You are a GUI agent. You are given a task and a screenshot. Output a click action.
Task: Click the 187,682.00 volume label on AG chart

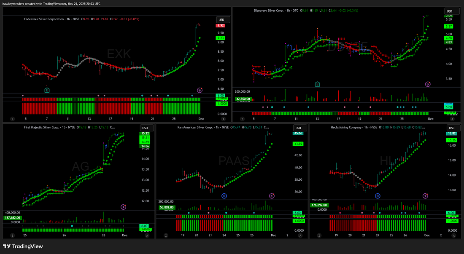point(12,218)
